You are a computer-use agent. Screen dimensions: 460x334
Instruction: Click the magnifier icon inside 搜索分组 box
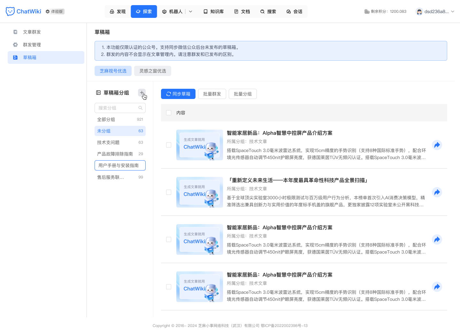(141, 108)
